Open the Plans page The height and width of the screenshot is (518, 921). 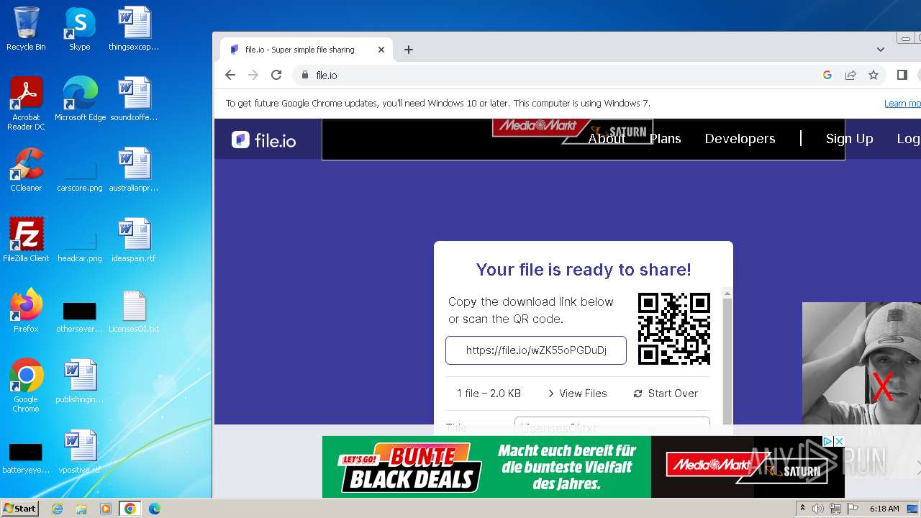tap(665, 139)
